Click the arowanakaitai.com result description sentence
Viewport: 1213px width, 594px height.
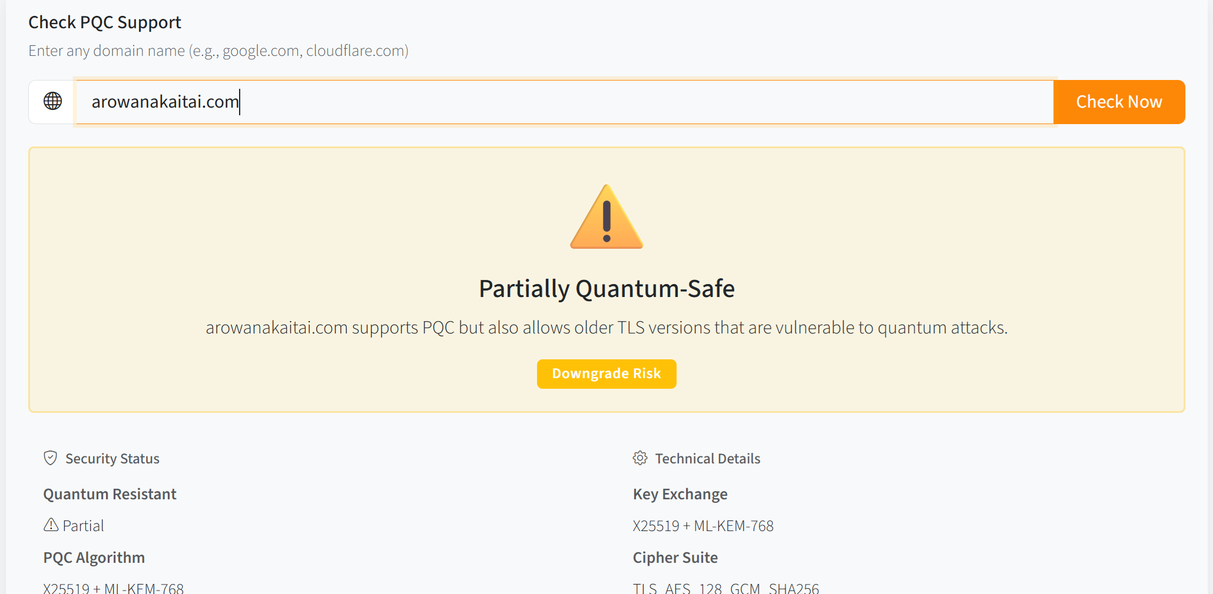[x=606, y=328]
